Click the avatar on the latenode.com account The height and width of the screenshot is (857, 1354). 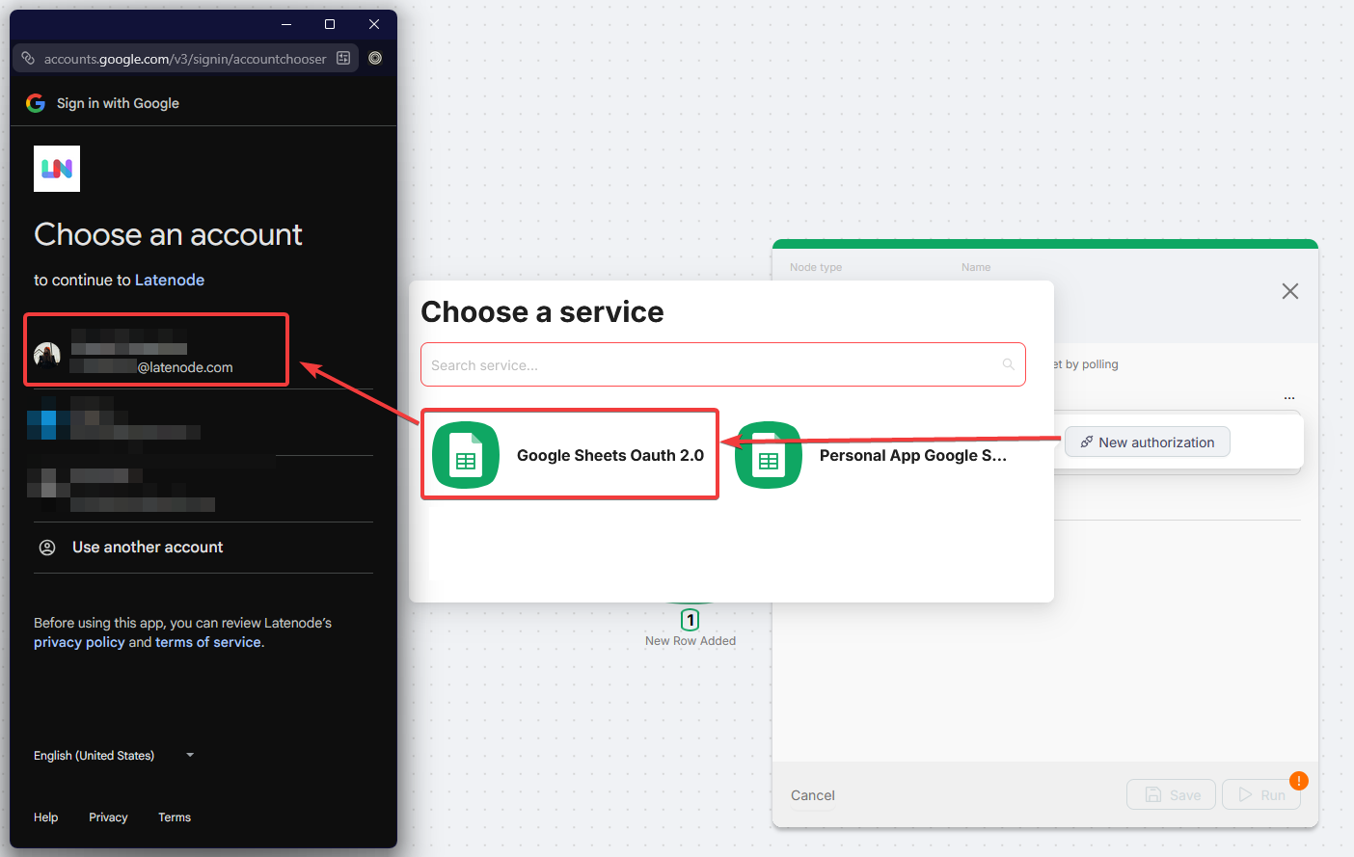[x=47, y=354]
